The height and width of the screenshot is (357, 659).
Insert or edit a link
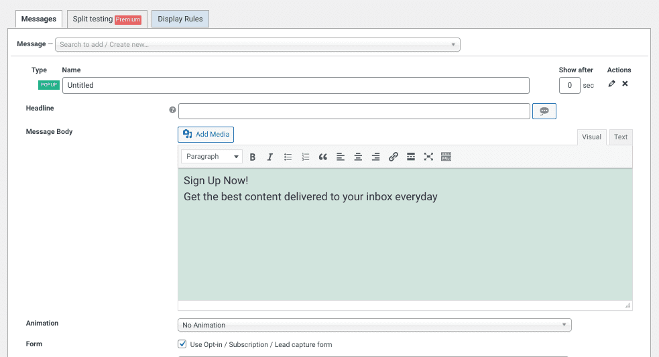tap(394, 157)
